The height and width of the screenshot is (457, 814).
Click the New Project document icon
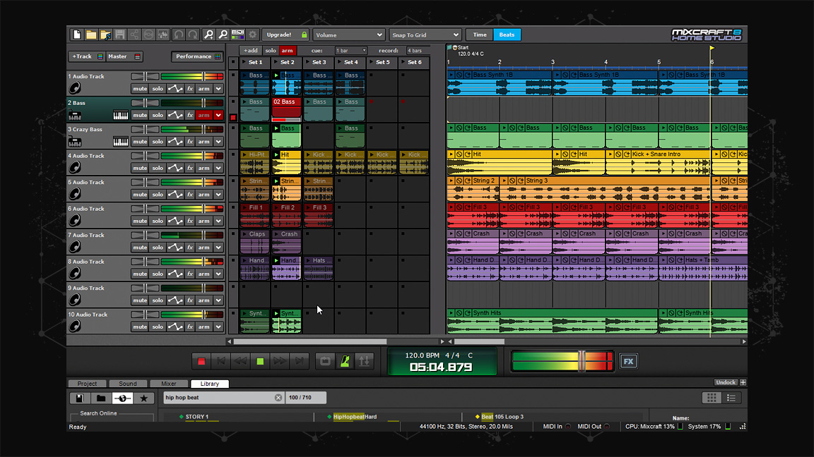(76, 34)
